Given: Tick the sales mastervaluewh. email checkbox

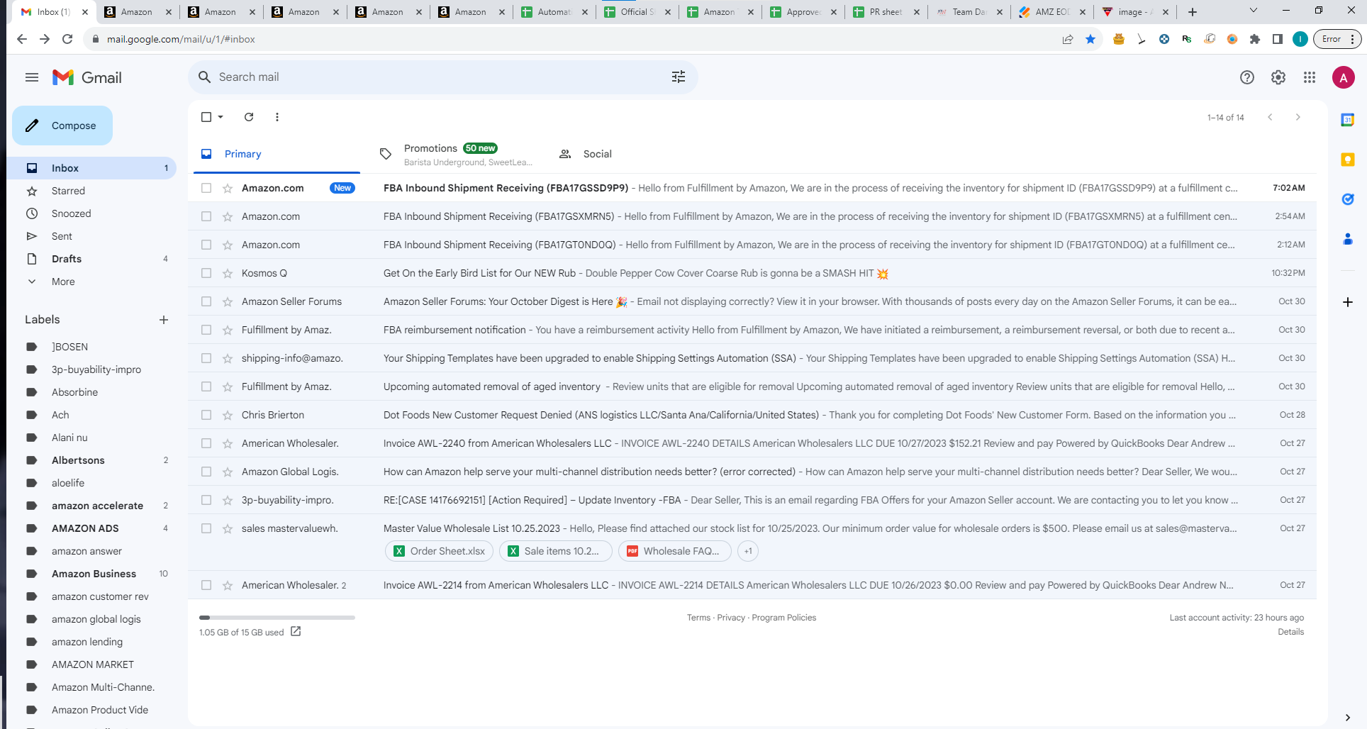Looking at the screenshot, I should coord(206,528).
